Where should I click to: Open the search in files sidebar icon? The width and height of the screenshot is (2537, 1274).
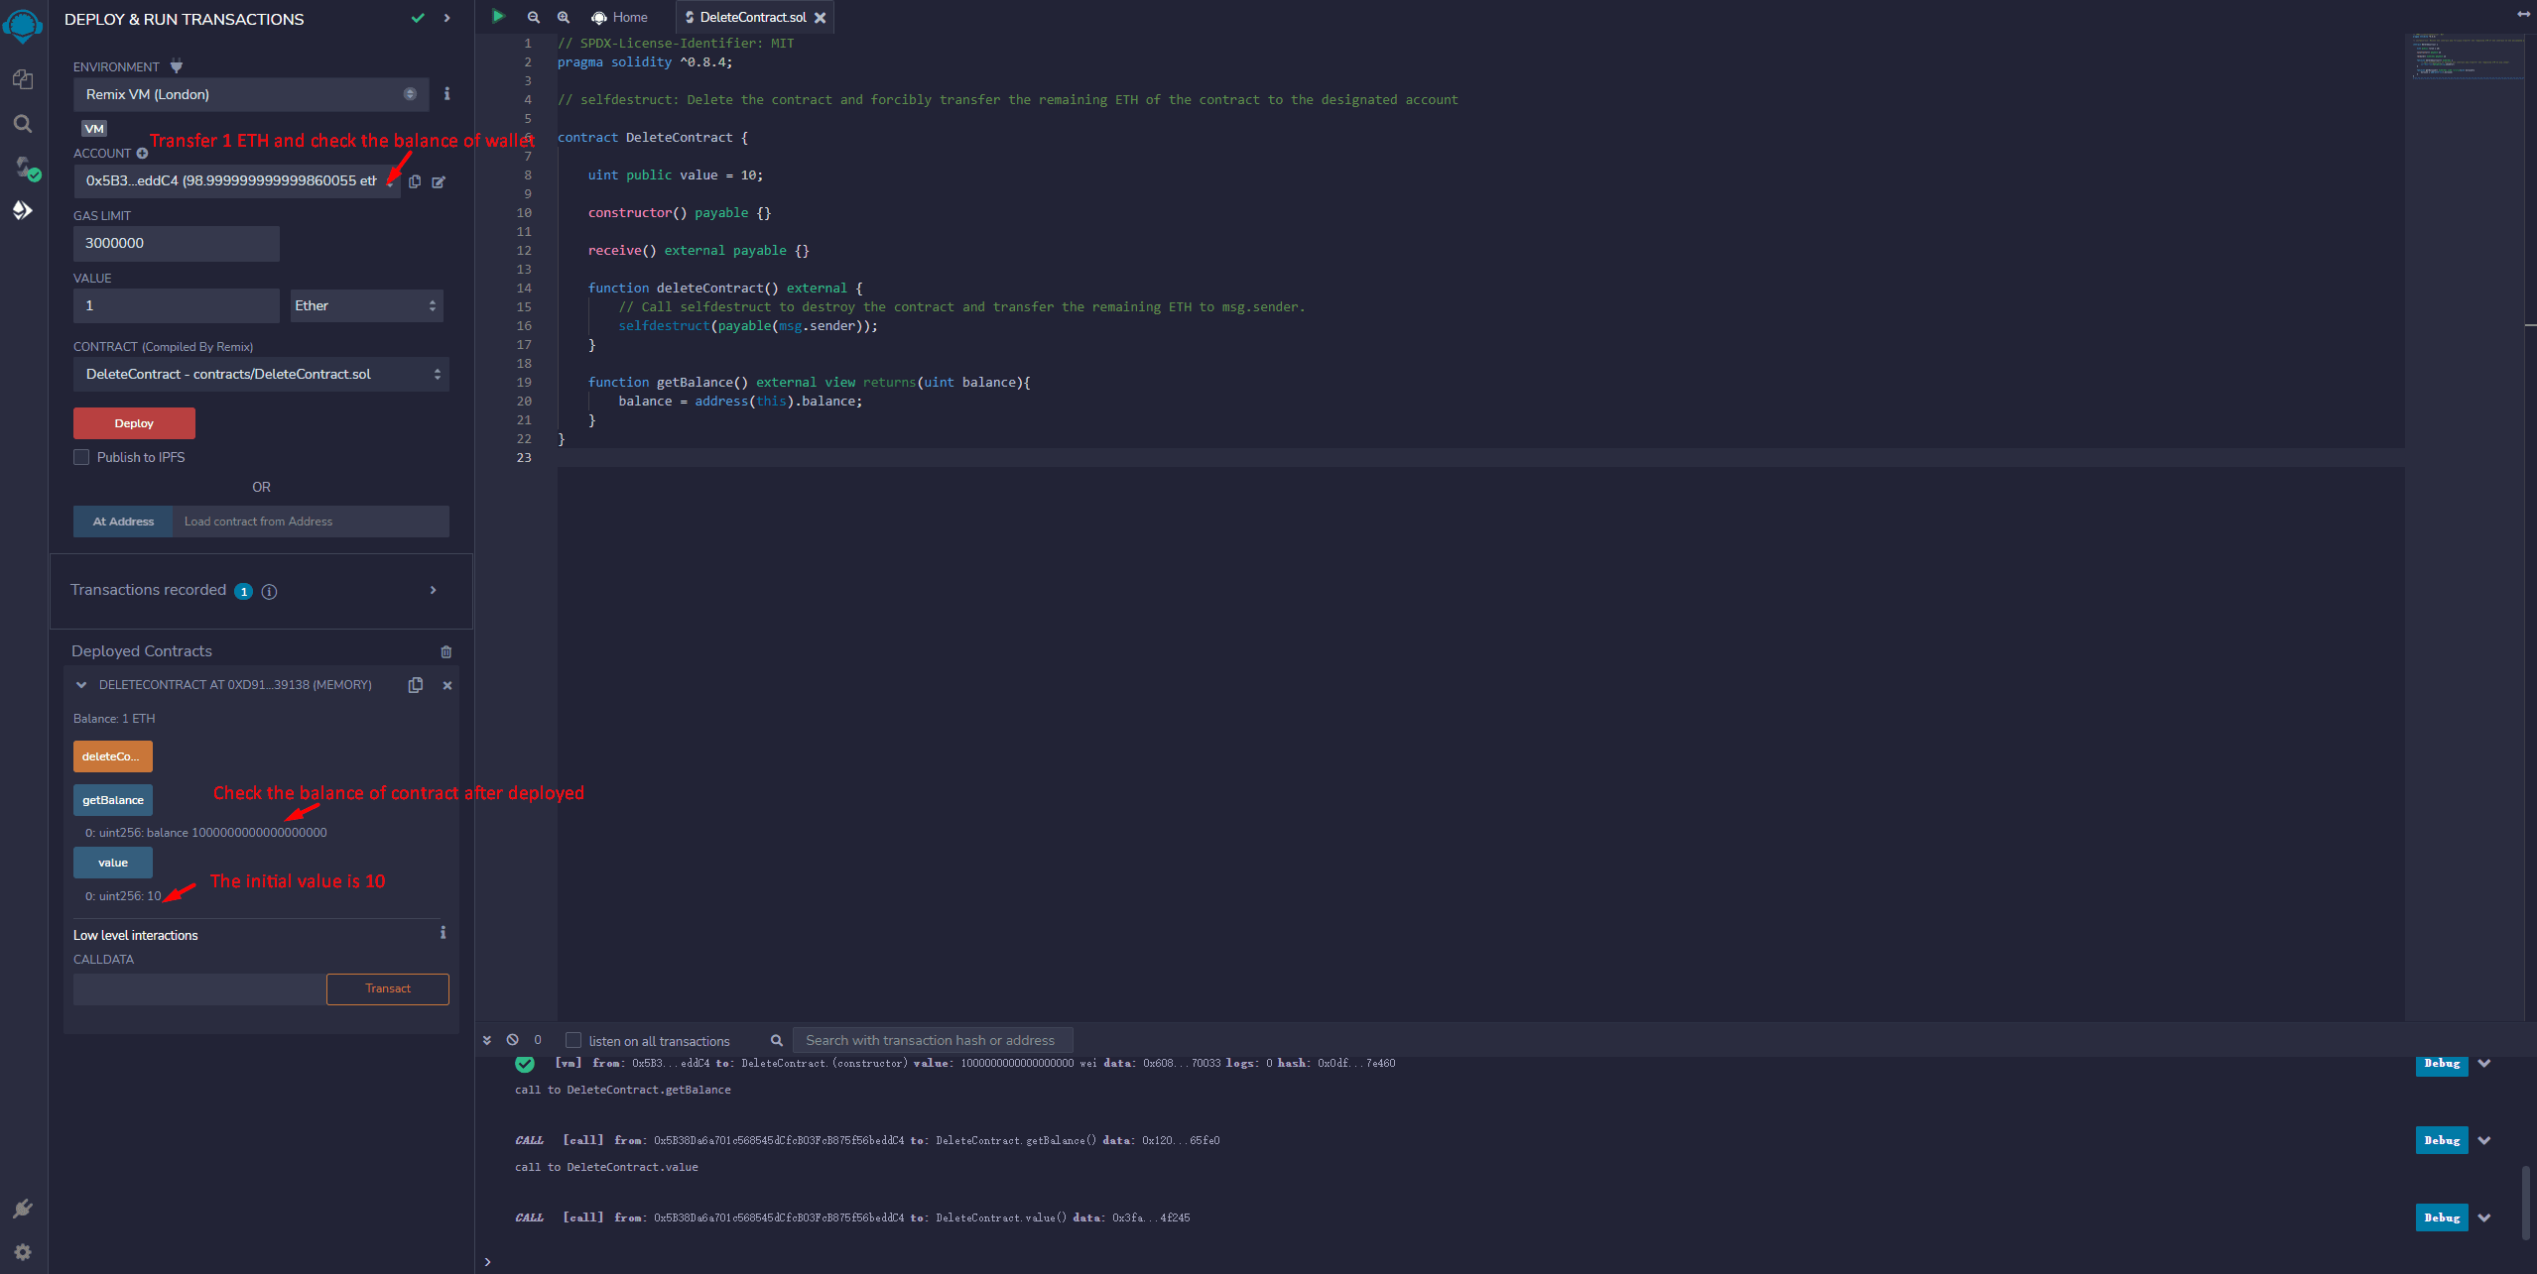click(22, 124)
